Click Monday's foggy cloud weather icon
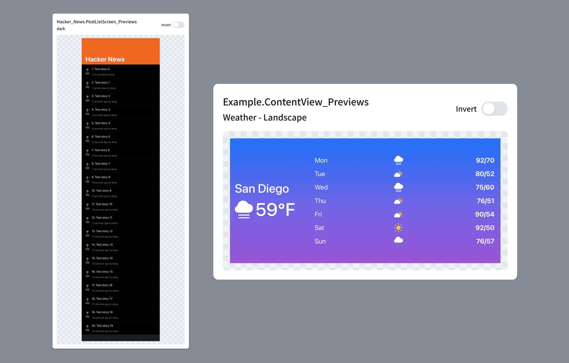This screenshot has height=363, width=569. pos(398,160)
